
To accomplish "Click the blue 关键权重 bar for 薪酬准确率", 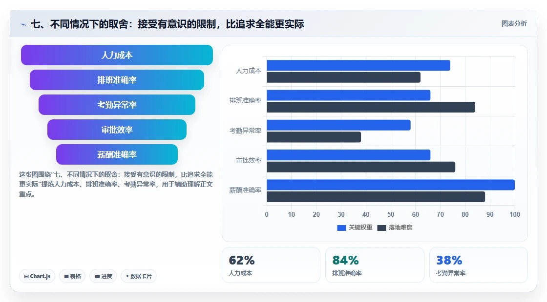I will coord(391,185).
